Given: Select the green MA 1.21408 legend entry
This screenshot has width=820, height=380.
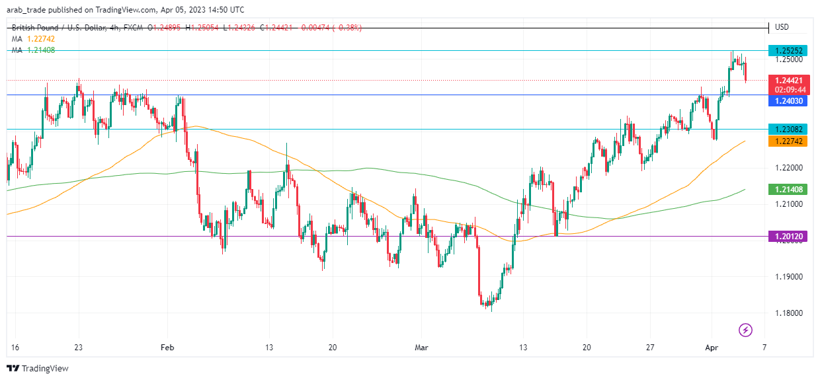Looking at the screenshot, I should coord(32,50).
